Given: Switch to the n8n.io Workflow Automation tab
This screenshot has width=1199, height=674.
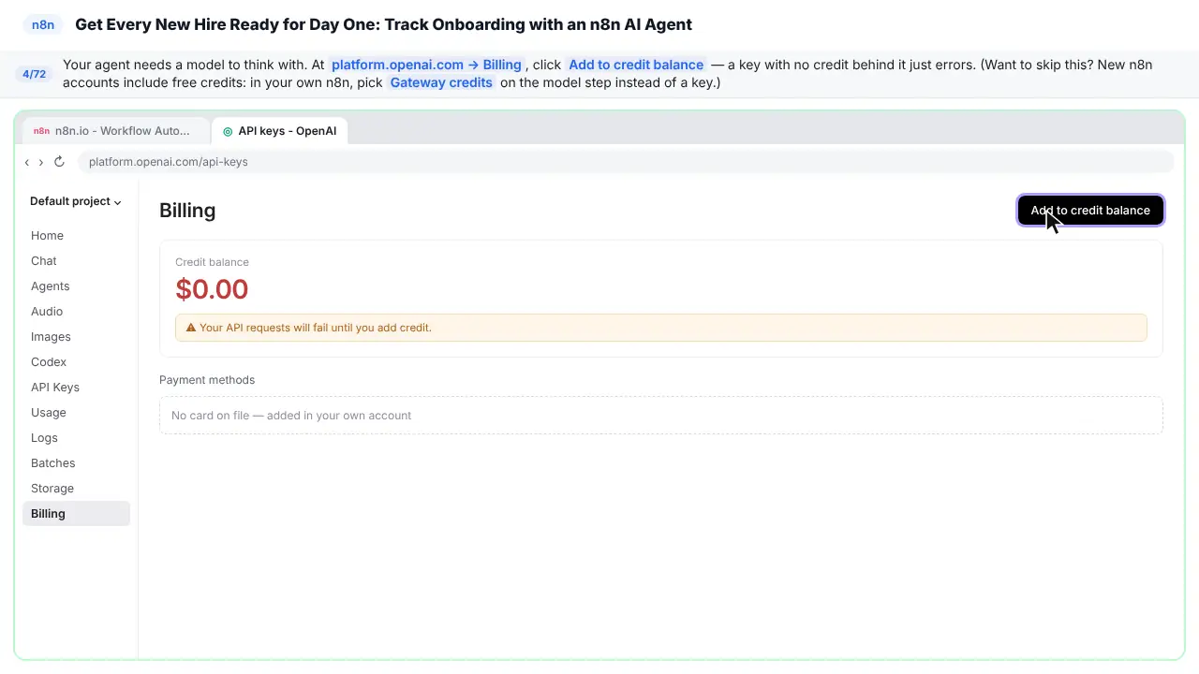Looking at the screenshot, I should click(x=115, y=131).
